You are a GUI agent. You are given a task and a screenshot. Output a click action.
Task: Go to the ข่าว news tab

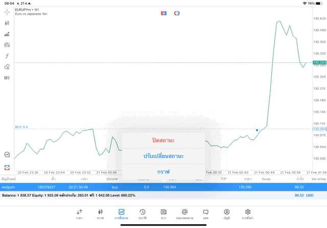[x=163, y=214]
